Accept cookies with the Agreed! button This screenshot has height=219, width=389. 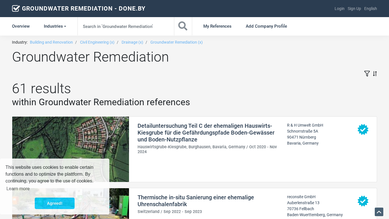click(x=55, y=203)
